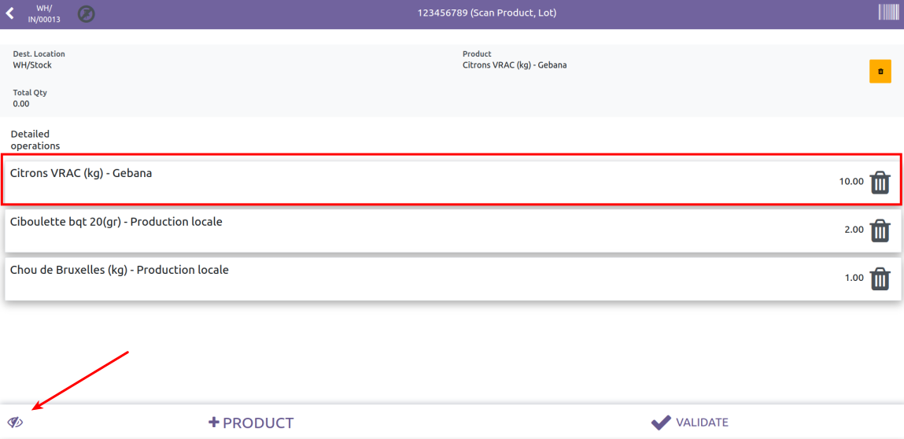Click the yellow delete button
This screenshot has width=904, height=439.
pos(880,72)
